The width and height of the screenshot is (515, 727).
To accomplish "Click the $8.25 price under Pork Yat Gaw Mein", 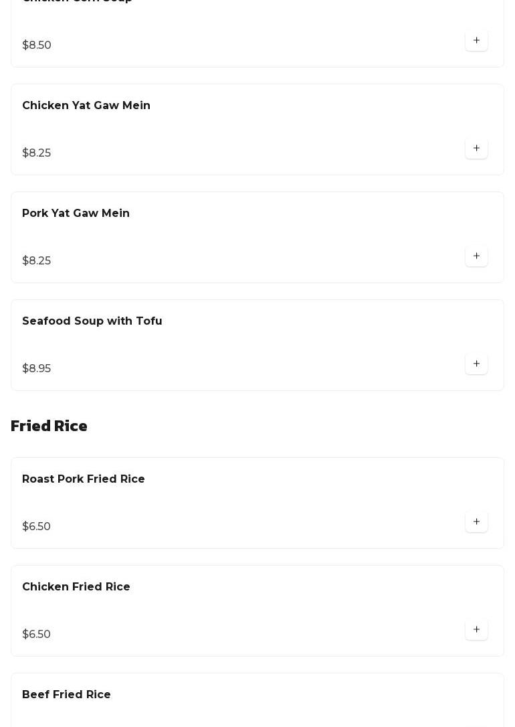I will coord(36,261).
